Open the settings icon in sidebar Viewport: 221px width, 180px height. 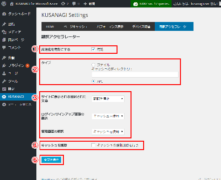tap(4, 89)
